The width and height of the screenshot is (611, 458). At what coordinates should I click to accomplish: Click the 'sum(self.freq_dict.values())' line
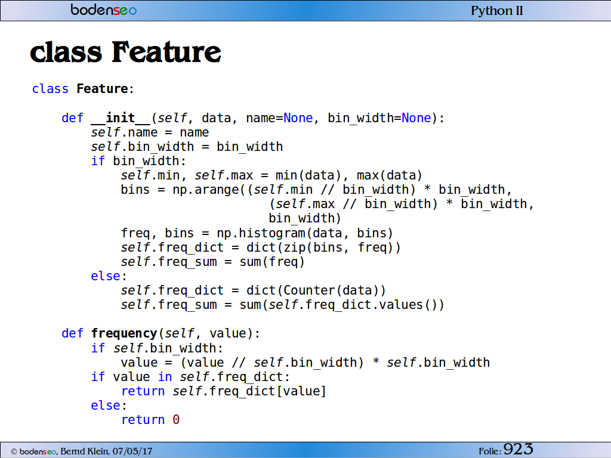coord(282,305)
